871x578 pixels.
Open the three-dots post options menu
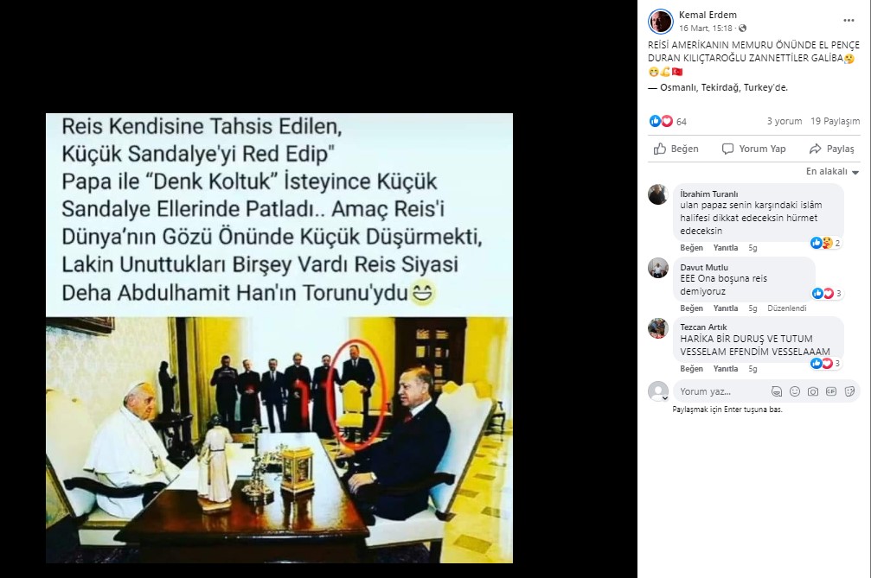(849, 21)
